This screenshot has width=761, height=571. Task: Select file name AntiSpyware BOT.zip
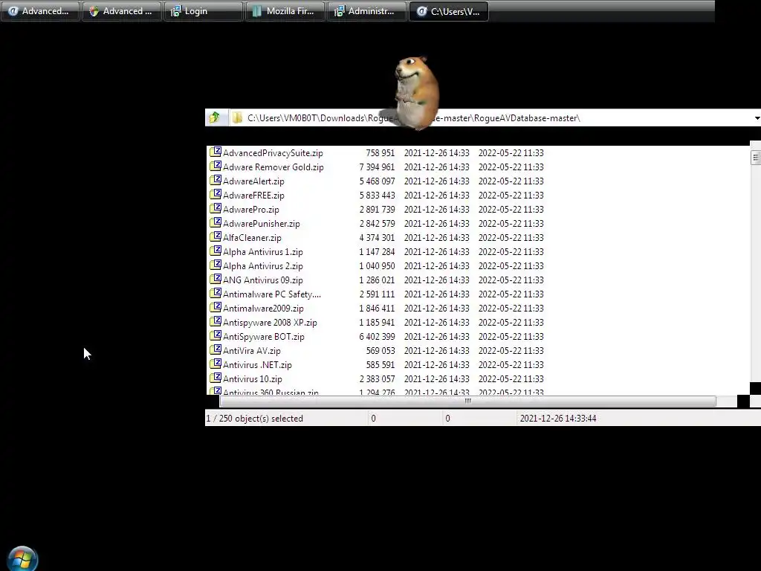(264, 336)
